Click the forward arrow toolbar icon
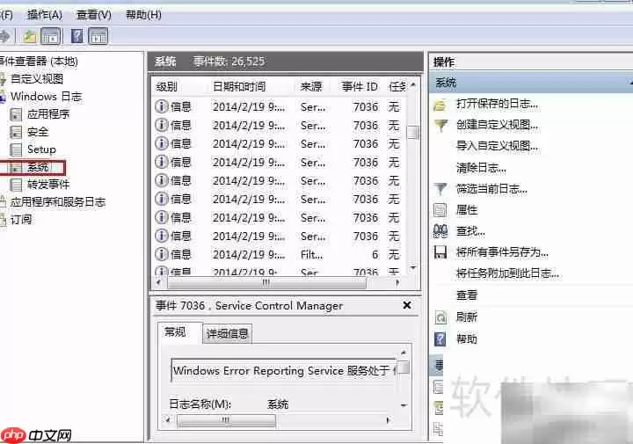 (4, 36)
